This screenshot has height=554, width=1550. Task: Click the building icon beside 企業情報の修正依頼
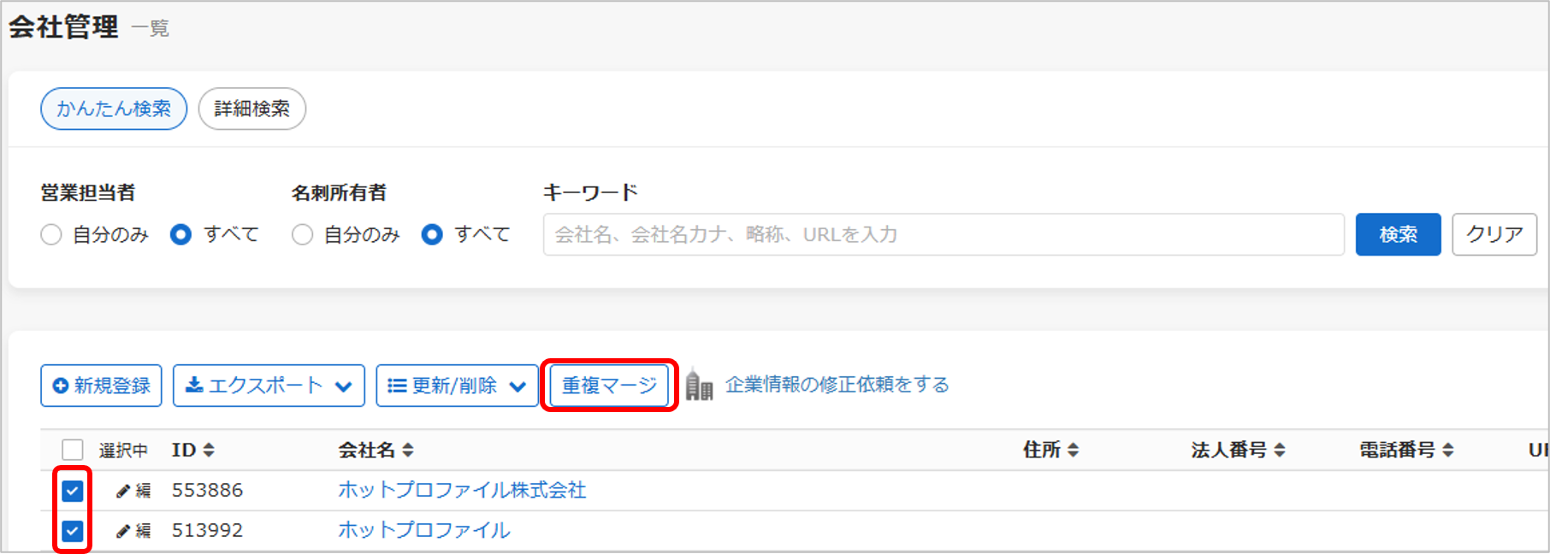tap(699, 386)
